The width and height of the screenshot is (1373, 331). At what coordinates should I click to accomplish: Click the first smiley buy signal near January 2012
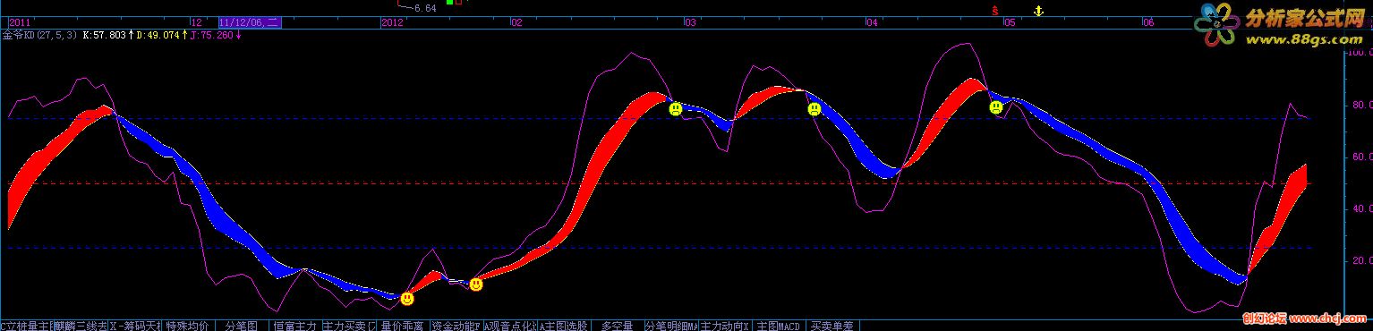click(x=407, y=298)
